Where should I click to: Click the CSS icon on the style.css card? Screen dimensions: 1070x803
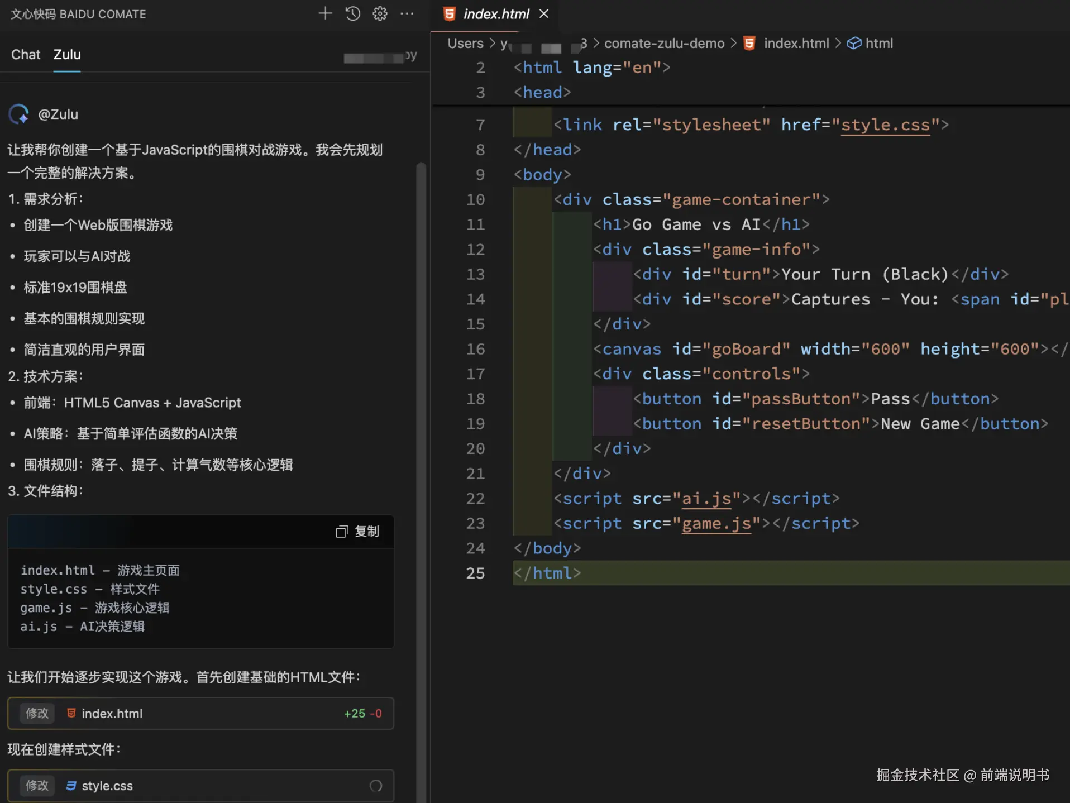point(71,786)
